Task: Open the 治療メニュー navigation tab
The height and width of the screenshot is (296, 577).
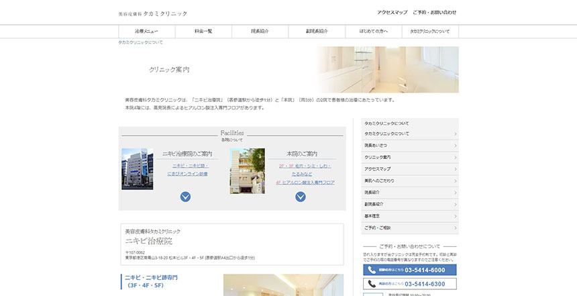Action: pos(147,32)
